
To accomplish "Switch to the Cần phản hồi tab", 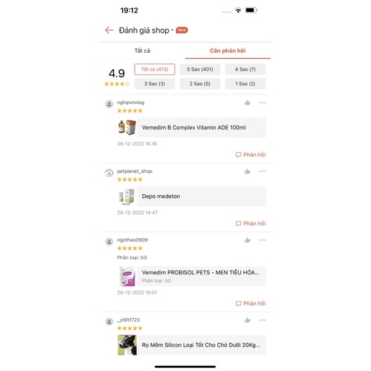I will pyautogui.click(x=228, y=51).
